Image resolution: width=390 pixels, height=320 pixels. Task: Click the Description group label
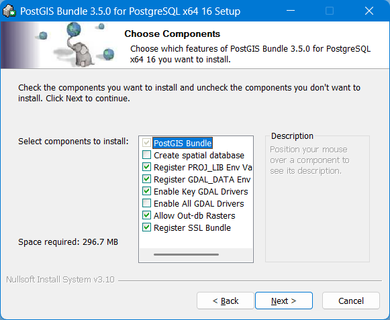click(292, 136)
